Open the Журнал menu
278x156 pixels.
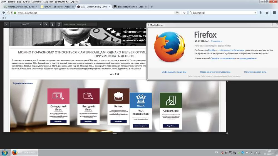pyautogui.click(x=26, y=2)
